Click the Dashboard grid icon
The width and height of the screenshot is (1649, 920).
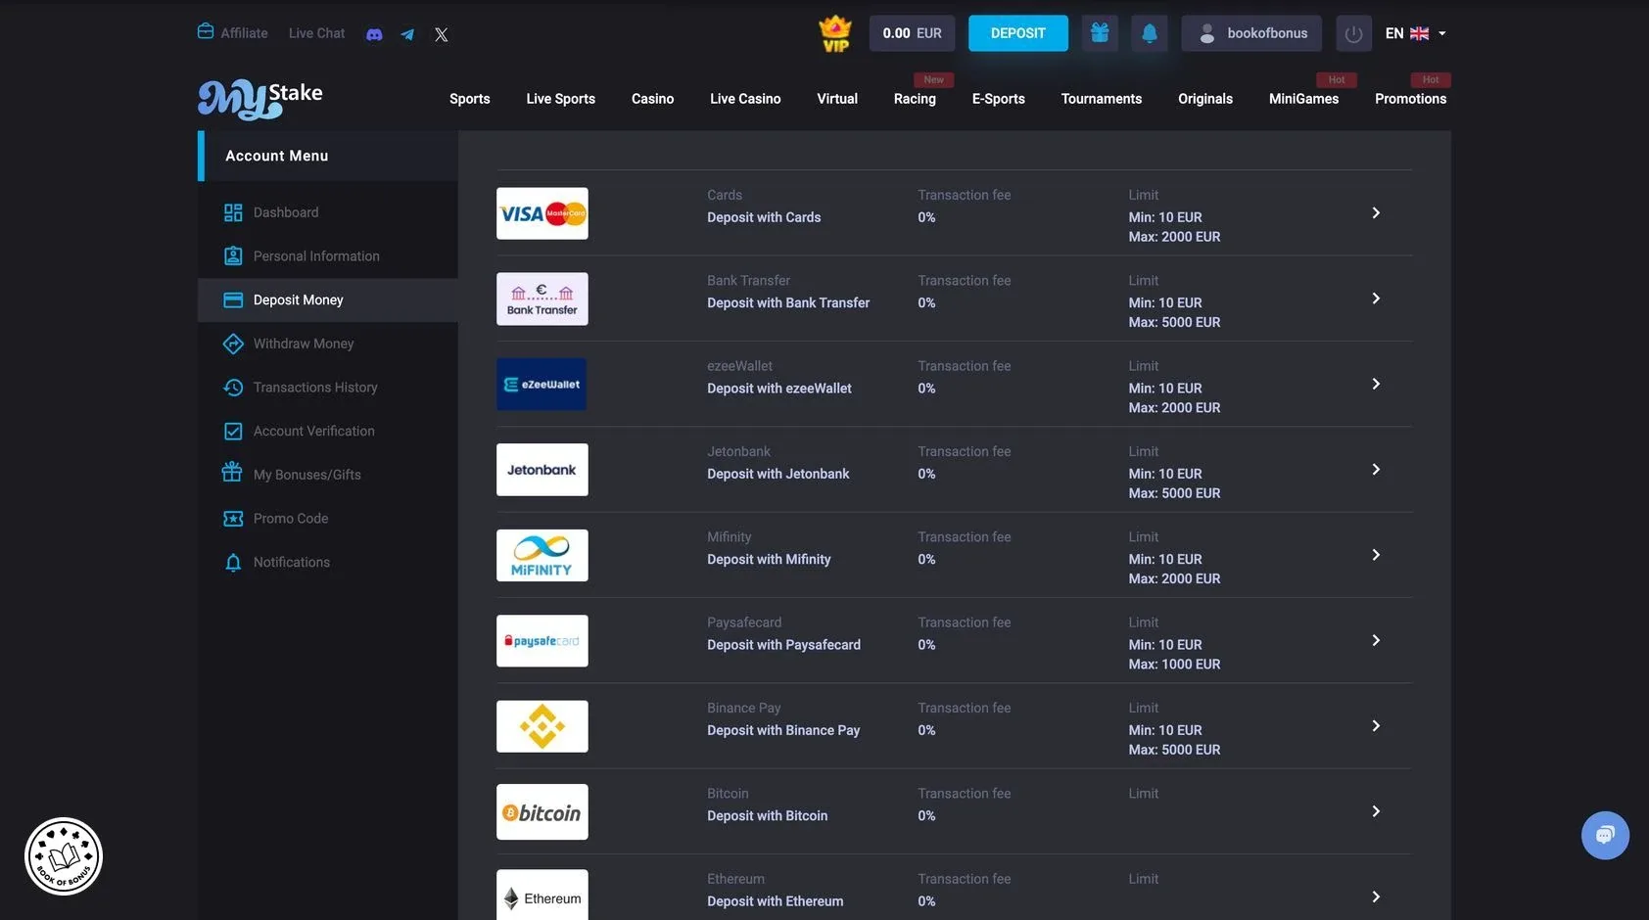(233, 212)
